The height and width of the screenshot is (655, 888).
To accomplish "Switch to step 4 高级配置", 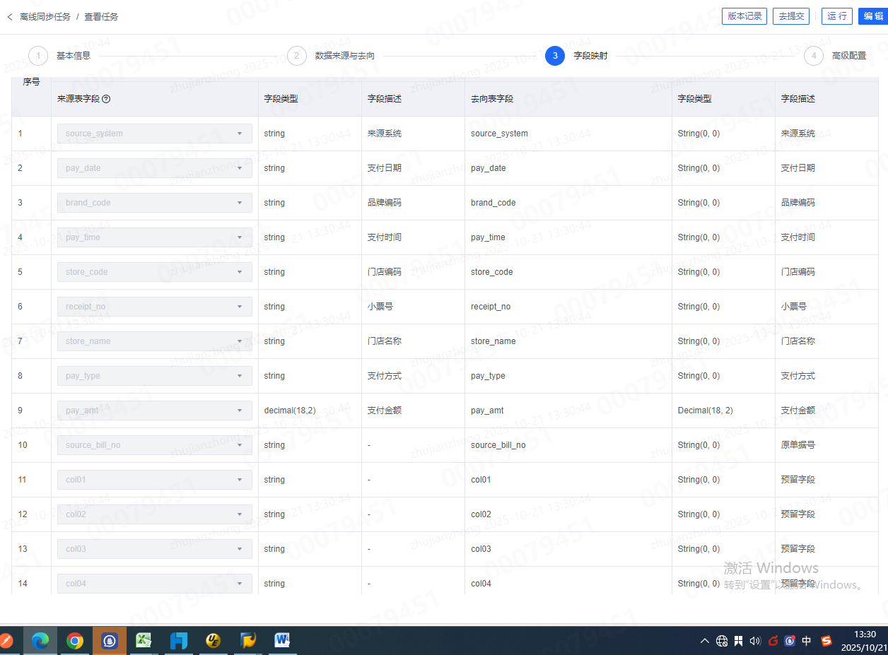I will tap(814, 56).
